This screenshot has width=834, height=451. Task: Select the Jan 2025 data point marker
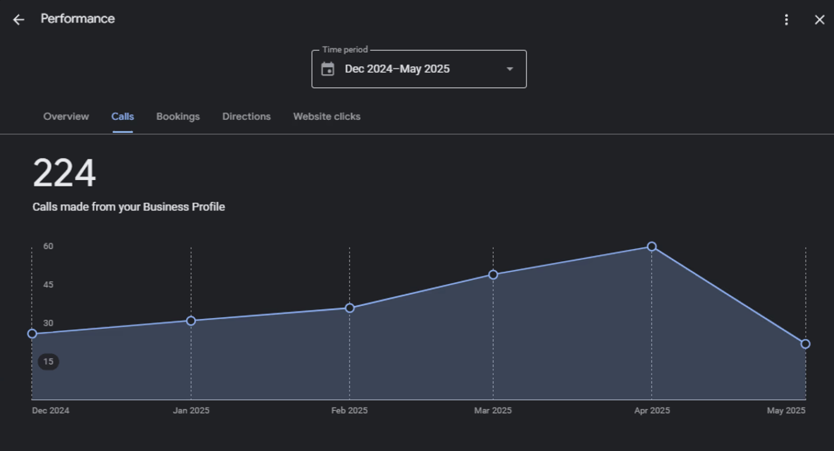191,321
